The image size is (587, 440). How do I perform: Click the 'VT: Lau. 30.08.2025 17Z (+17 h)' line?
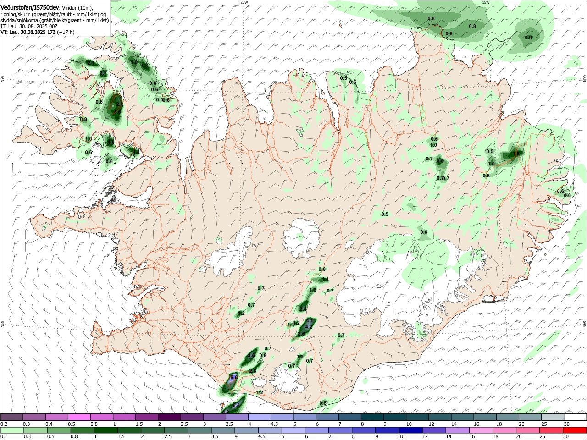tap(37, 33)
